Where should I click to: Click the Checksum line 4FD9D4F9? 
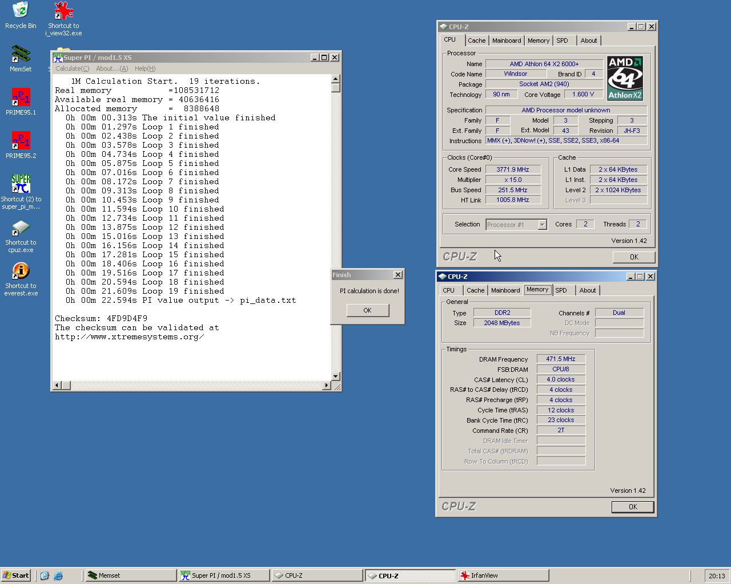101,319
